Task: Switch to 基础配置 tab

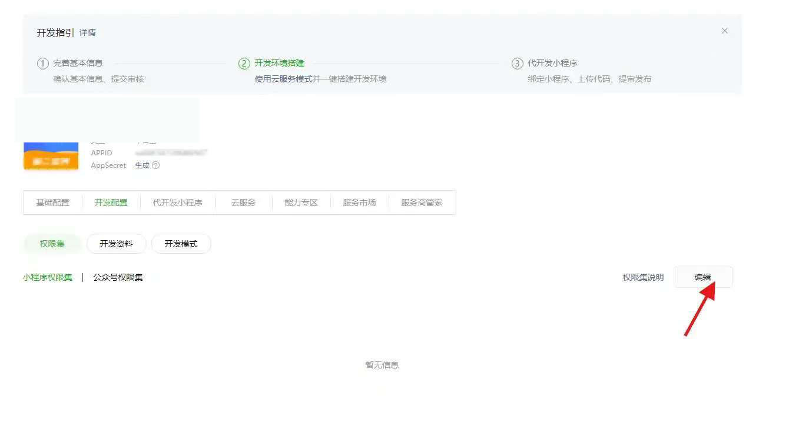Action: [x=52, y=202]
